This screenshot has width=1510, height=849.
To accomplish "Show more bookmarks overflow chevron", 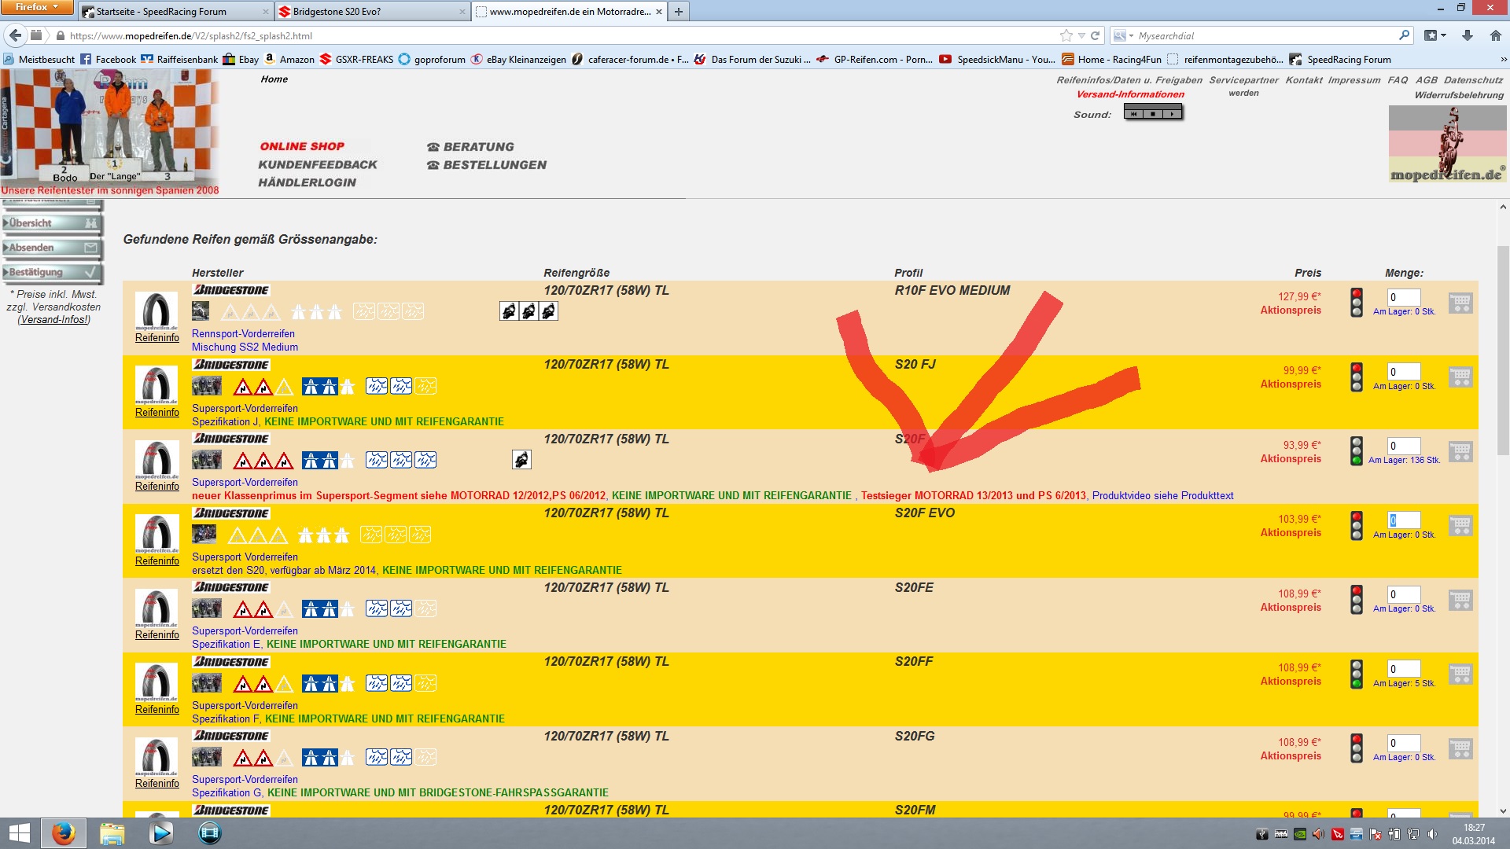I will tap(1503, 60).
